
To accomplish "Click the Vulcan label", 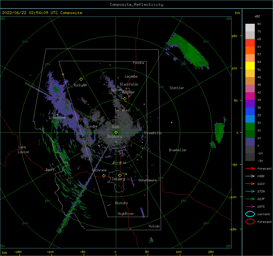I will (x=154, y=226).
